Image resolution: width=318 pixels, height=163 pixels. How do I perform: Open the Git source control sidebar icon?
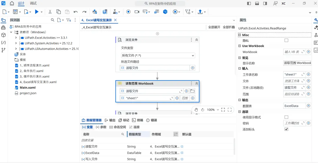click(x=3, y=50)
